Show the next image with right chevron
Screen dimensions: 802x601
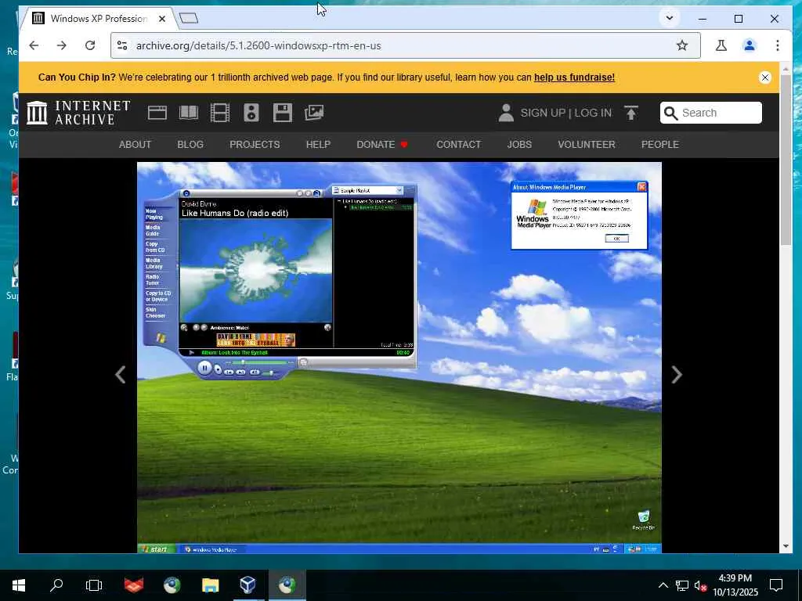click(x=676, y=375)
